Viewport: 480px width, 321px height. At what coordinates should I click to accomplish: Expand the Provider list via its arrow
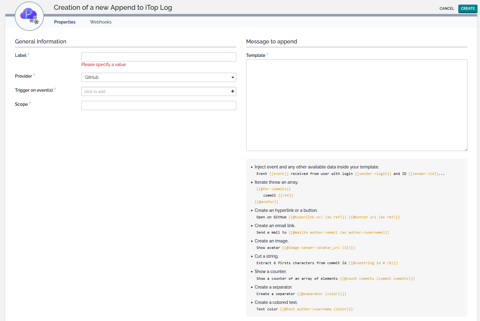click(233, 77)
